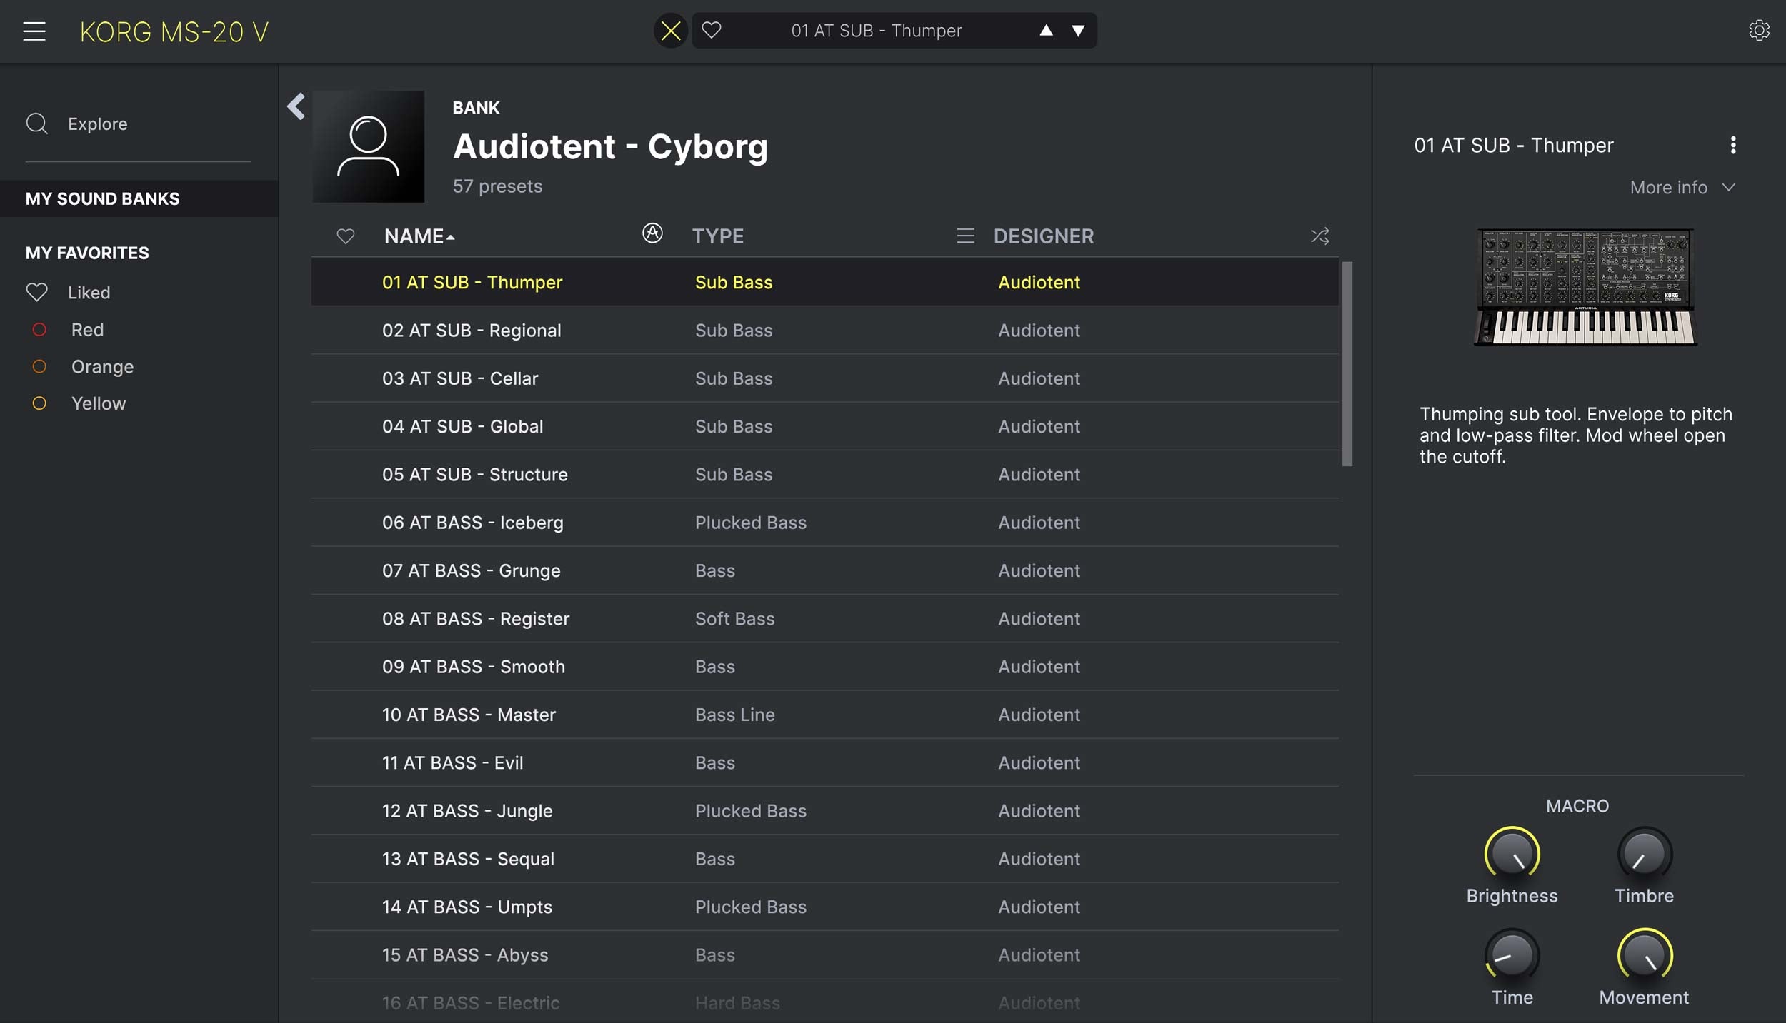Open the MY SOUND BANKS section
Viewport: 1786px width, 1023px height.
click(102, 199)
